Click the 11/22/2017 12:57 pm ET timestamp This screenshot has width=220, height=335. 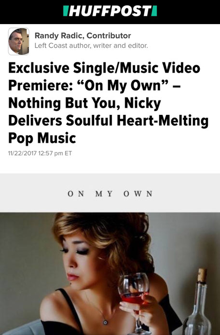click(x=40, y=153)
